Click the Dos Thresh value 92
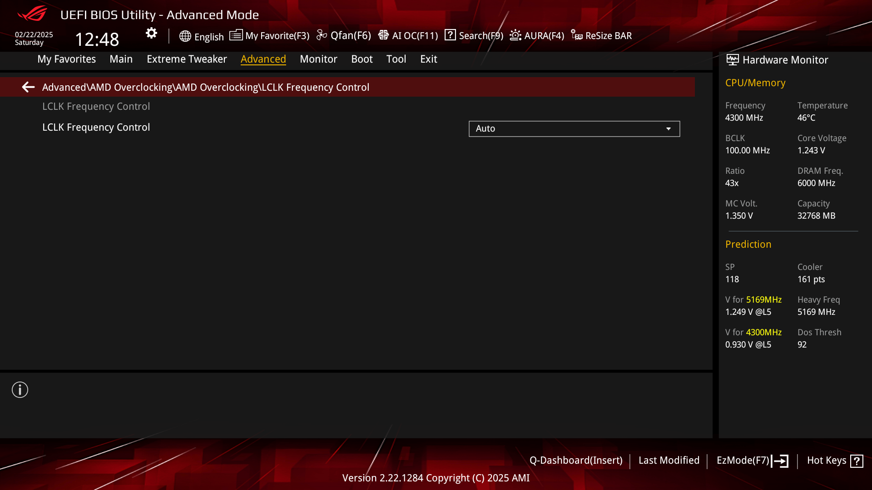 tap(802, 345)
